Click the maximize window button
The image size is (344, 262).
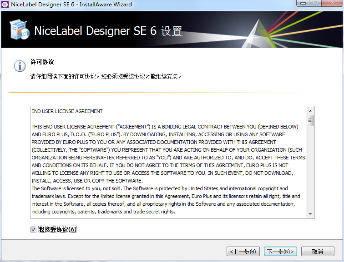point(315,4)
